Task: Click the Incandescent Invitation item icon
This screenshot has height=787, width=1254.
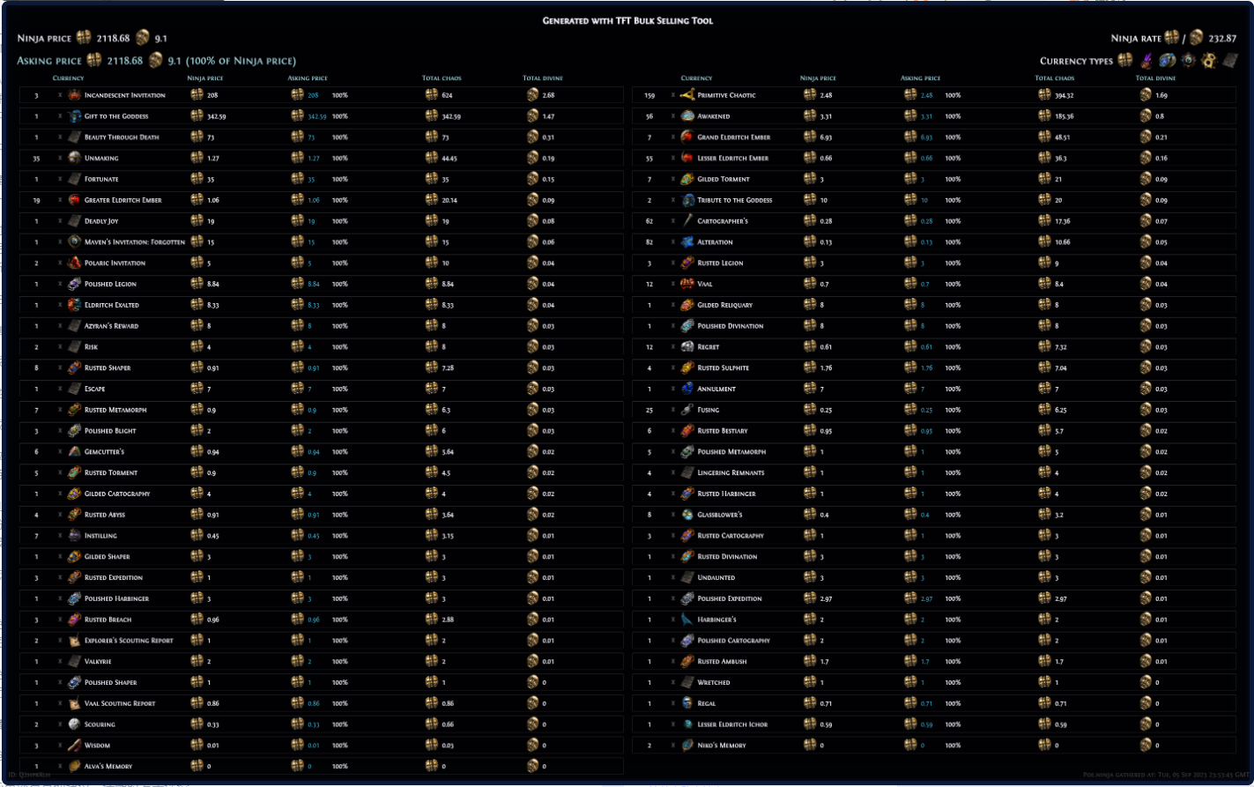Action: tap(75, 95)
